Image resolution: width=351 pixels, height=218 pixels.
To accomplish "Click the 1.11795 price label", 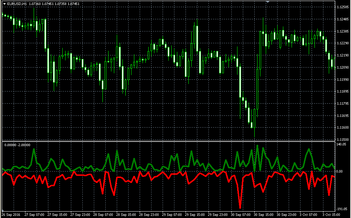I will (343, 103).
